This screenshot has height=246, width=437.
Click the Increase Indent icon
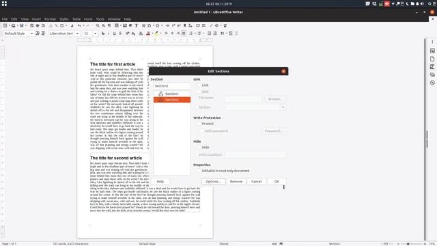(210, 33)
